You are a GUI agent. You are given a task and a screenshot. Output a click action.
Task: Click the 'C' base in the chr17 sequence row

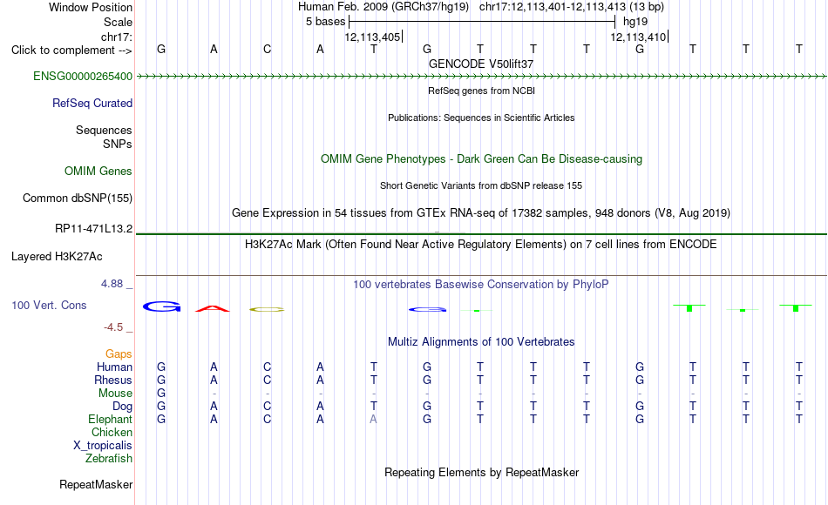(x=268, y=49)
